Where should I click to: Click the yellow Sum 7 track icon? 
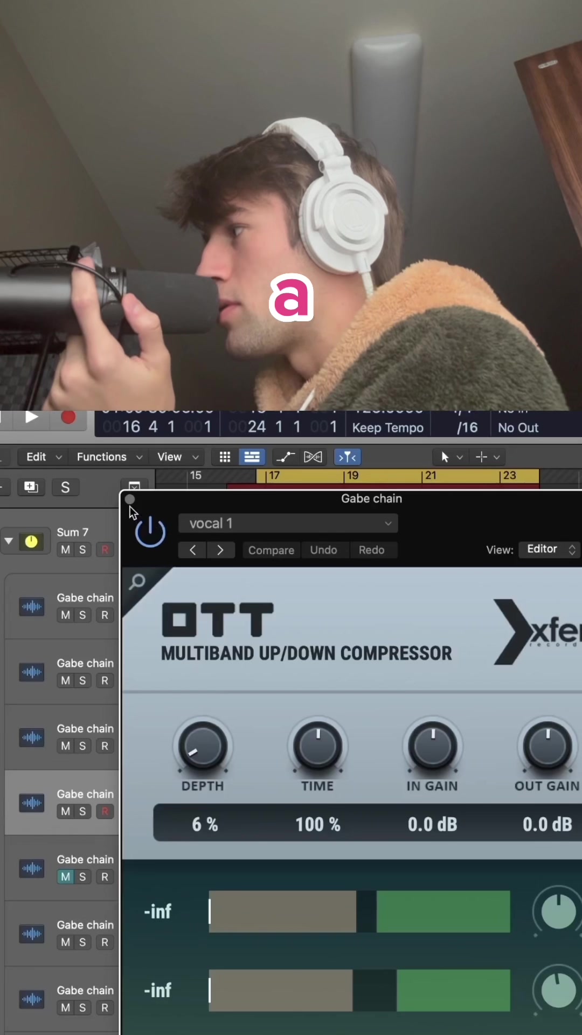32,541
